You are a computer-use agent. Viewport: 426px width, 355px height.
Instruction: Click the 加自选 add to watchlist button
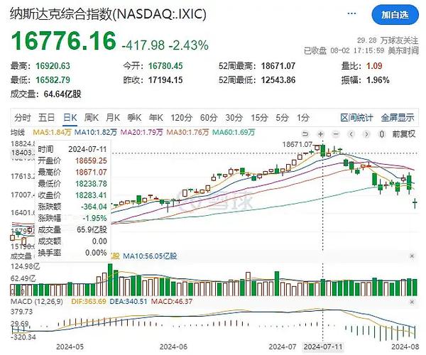click(395, 15)
